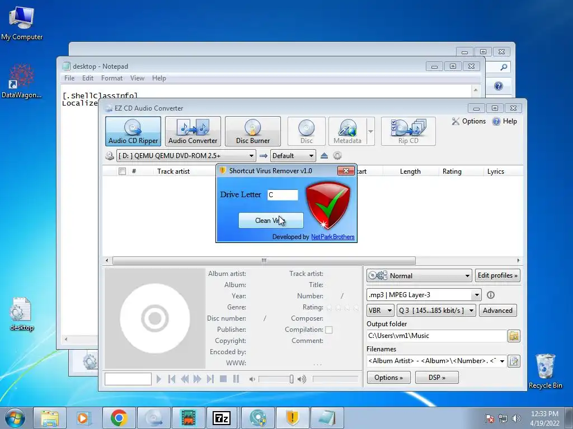Click the volume icon in system tray

pyautogui.click(x=516, y=418)
